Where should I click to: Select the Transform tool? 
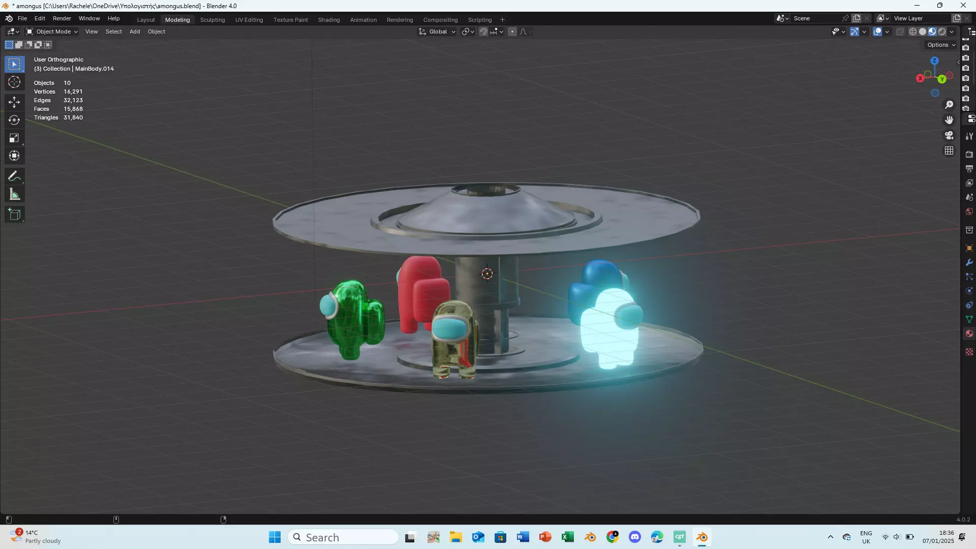click(14, 156)
